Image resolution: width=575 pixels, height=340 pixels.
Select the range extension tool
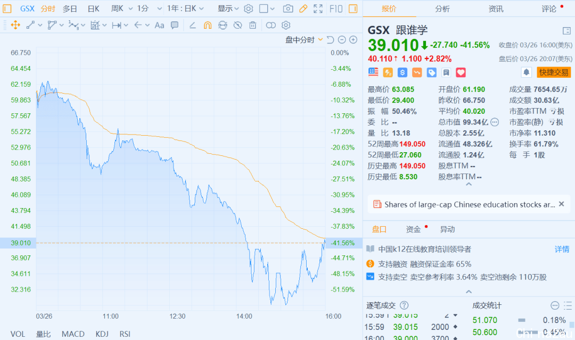[117, 25]
